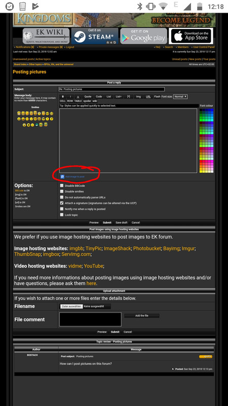Insert a URL BBCode tag
This screenshot has width=228, height=406.
tap(148, 96)
